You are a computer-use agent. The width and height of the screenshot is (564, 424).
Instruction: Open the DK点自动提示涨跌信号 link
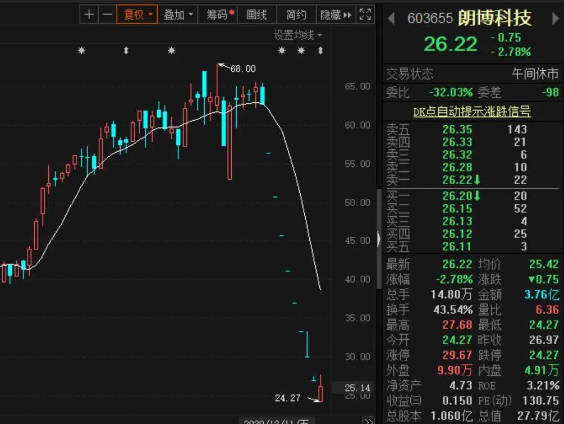click(471, 112)
